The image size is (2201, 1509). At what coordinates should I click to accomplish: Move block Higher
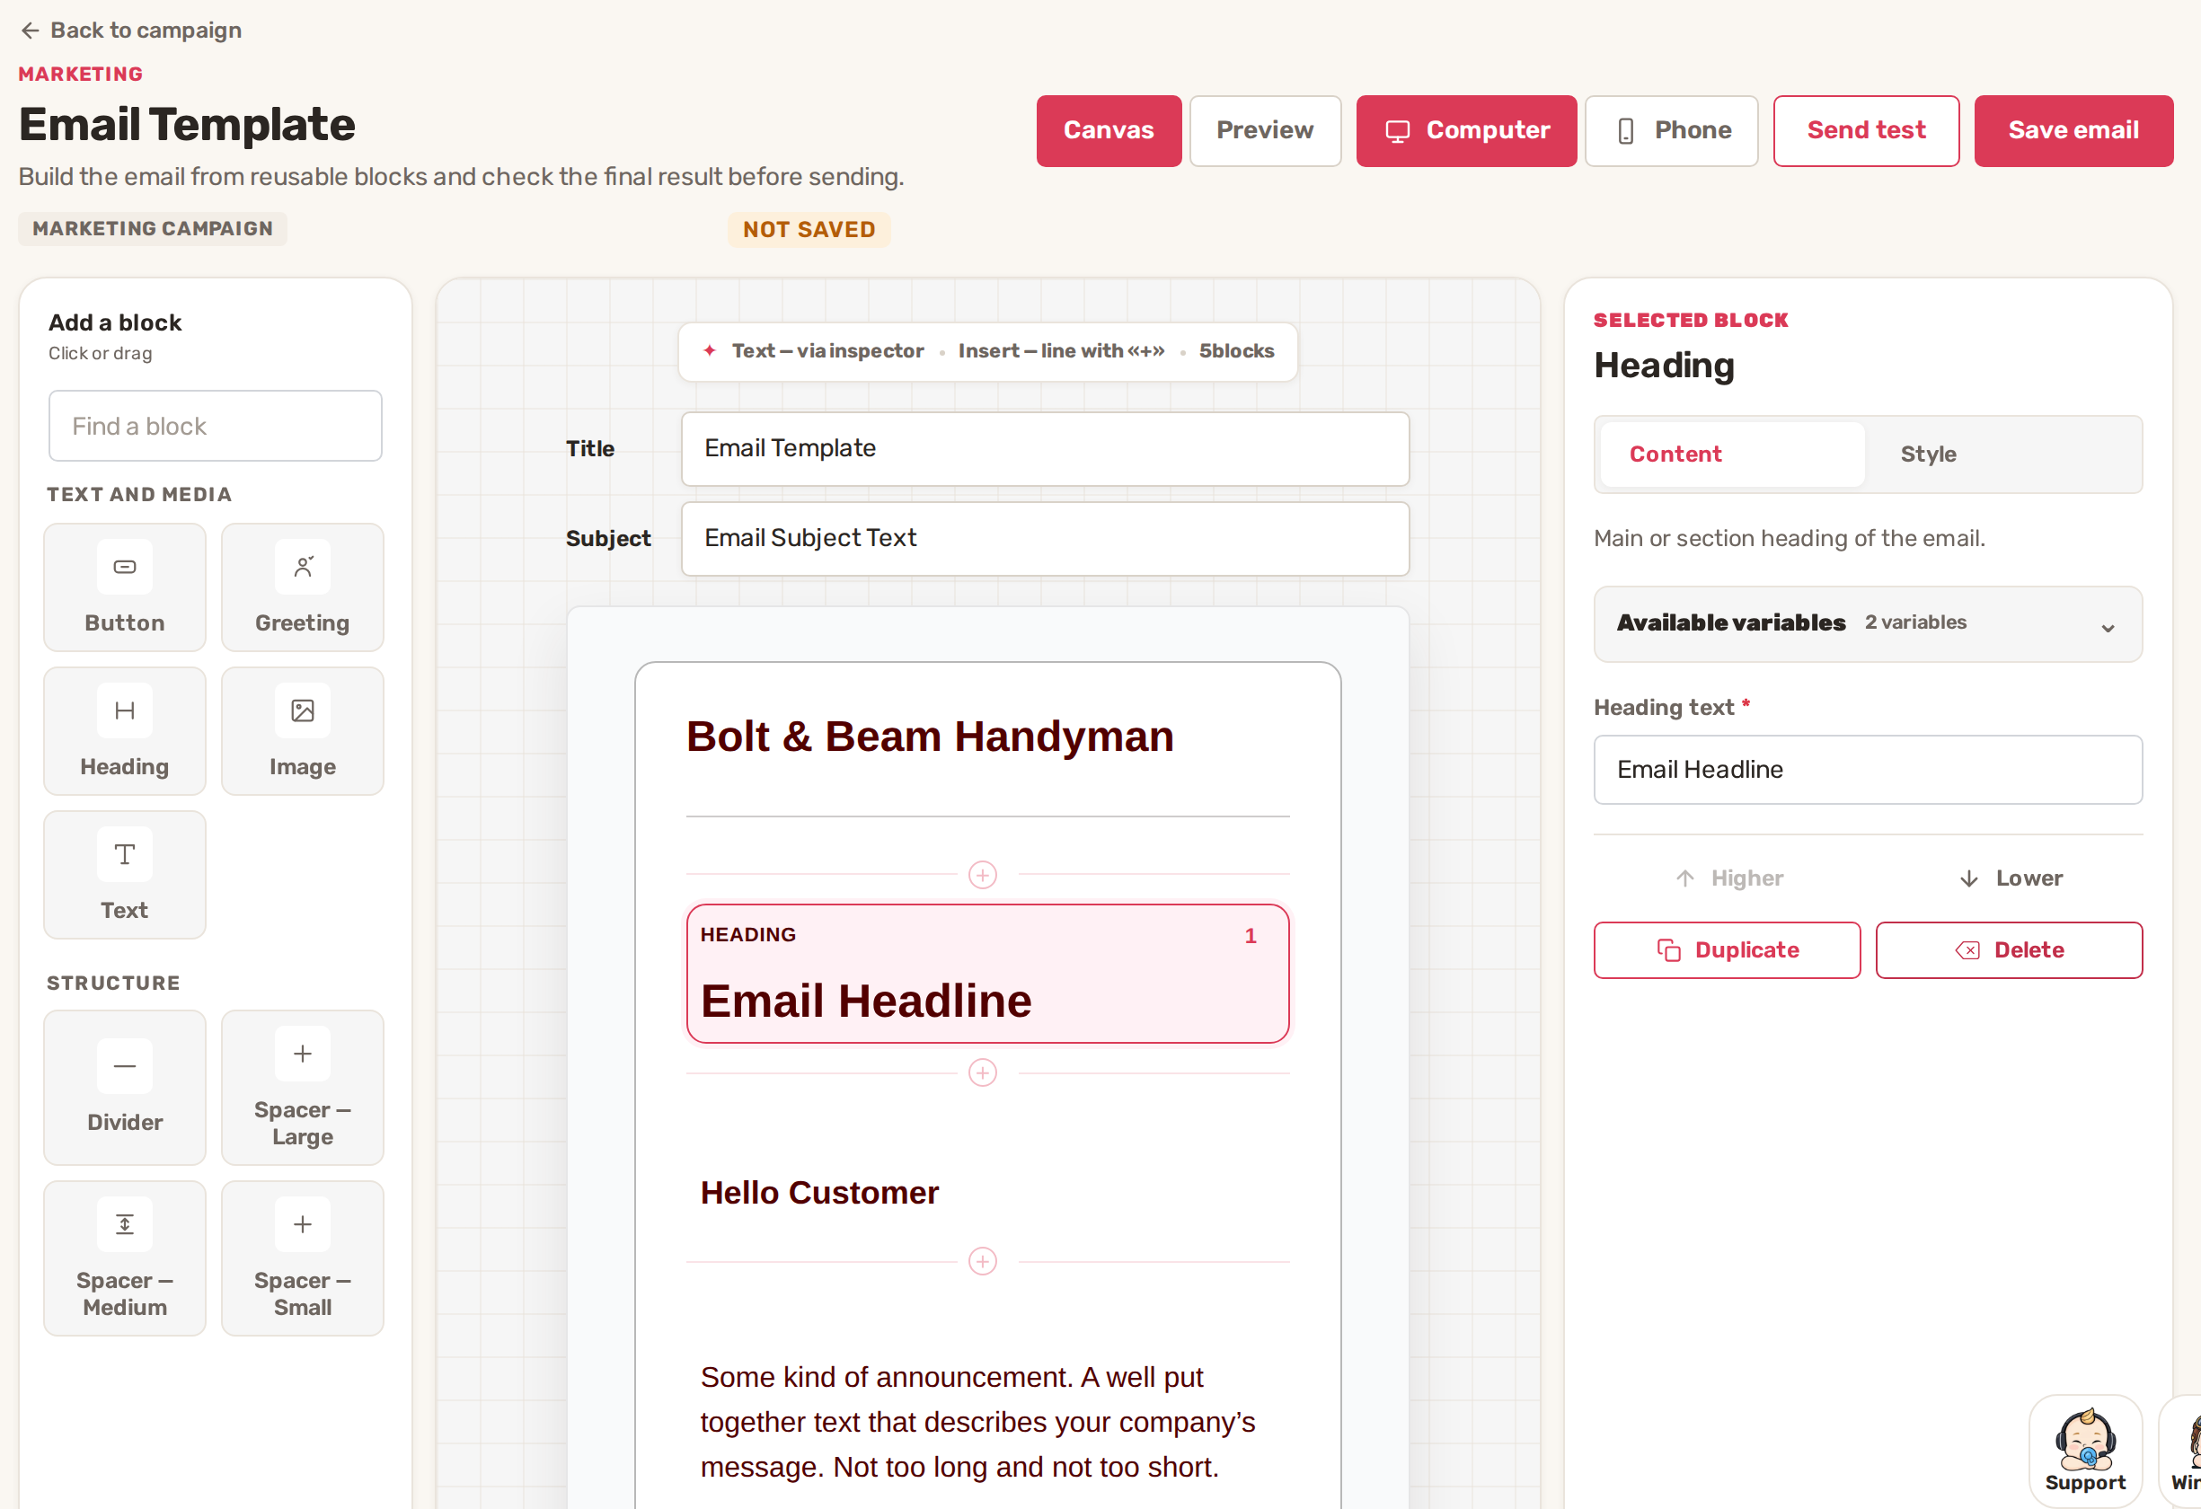pyautogui.click(x=1728, y=878)
